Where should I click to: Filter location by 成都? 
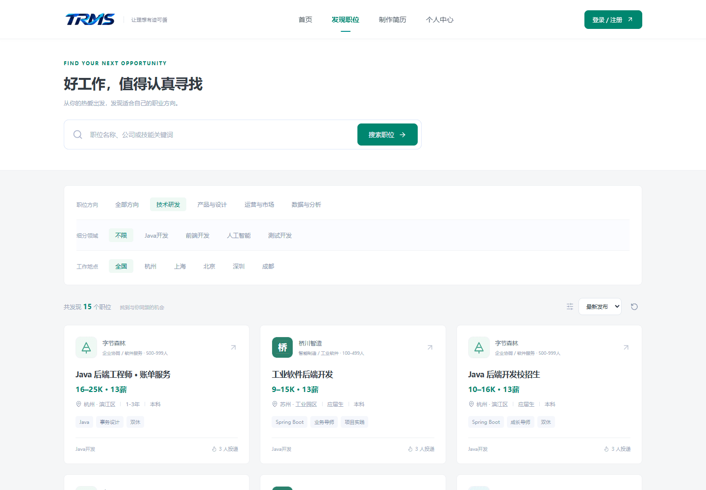point(268,267)
